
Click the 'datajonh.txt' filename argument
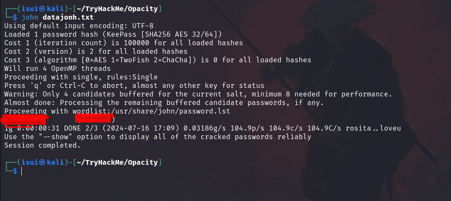[x=68, y=17]
